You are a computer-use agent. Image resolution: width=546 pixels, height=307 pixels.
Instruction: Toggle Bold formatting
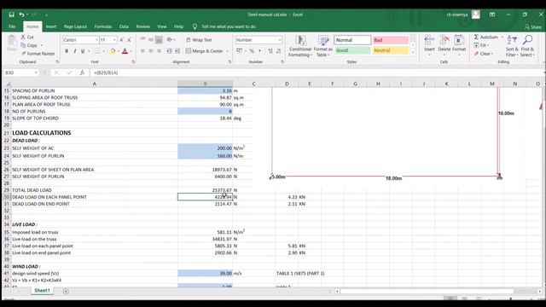[x=67, y=51]
